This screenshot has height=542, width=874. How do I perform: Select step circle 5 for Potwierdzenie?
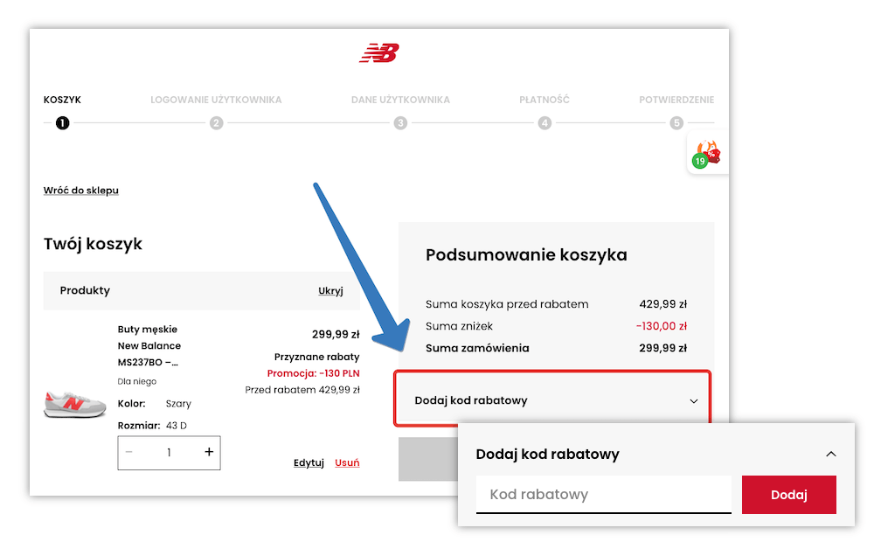(675, 123)
